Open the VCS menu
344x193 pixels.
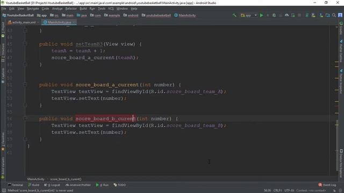point(111,9)
